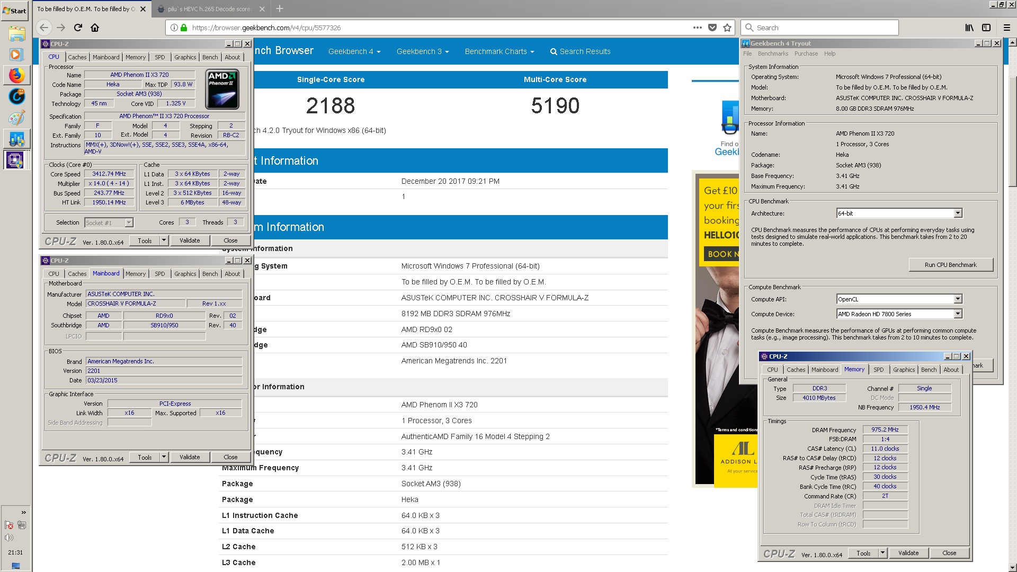
Task: Open Memory tab in top CPU-Z window
Action: click(136, 57)
